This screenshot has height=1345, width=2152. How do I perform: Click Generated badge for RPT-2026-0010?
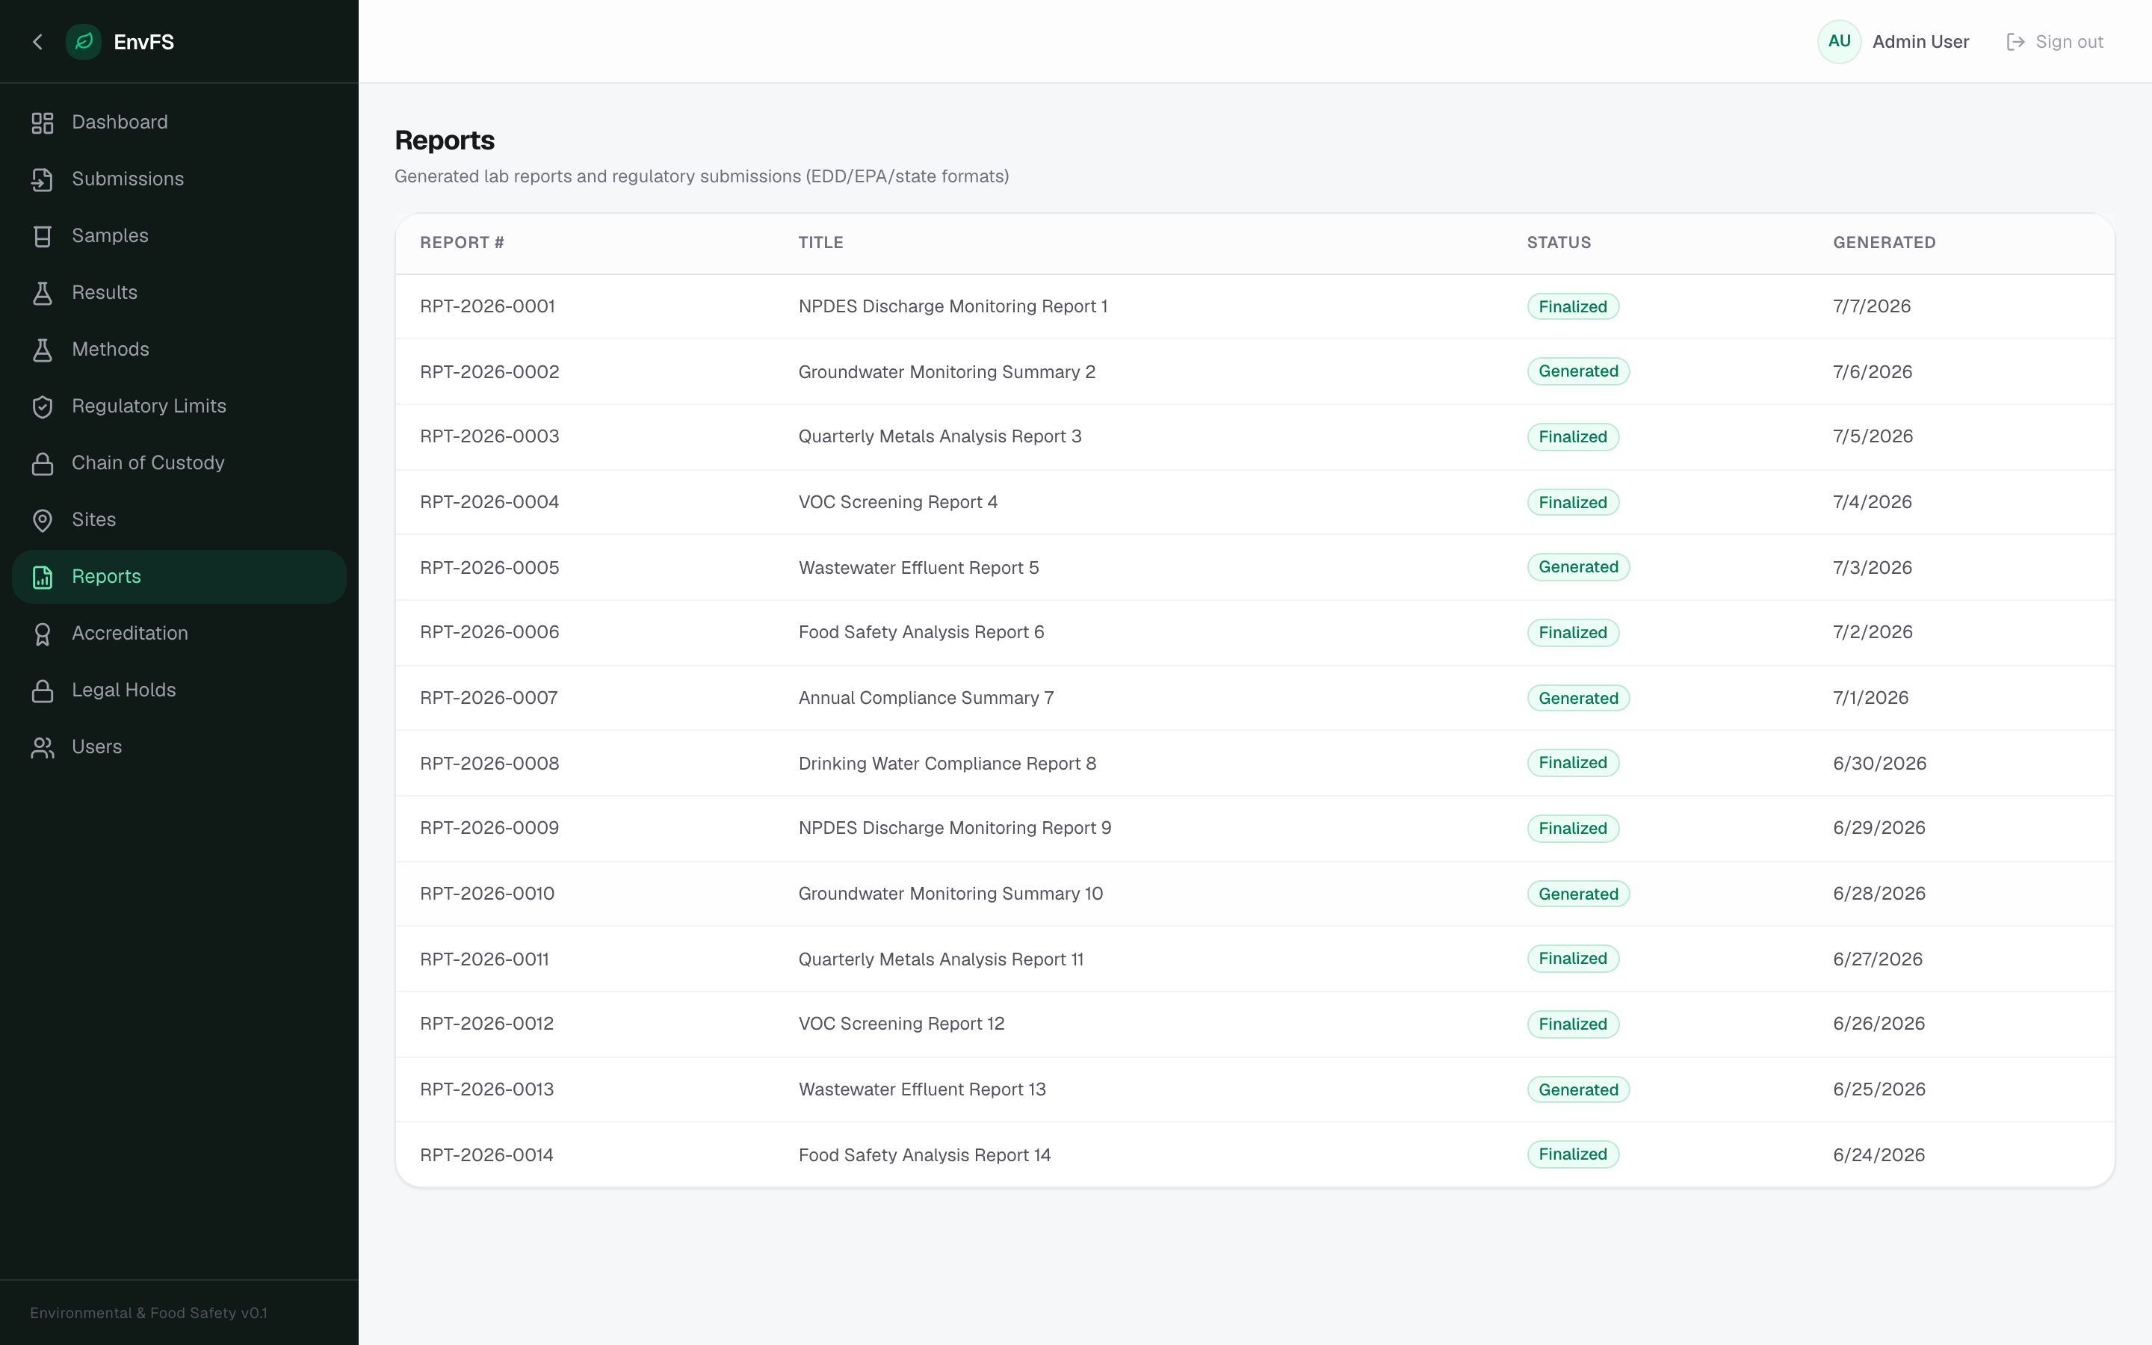pos(1577,894)
